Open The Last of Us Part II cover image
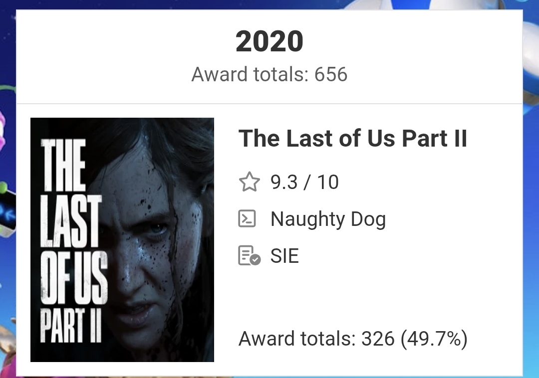 122,239
